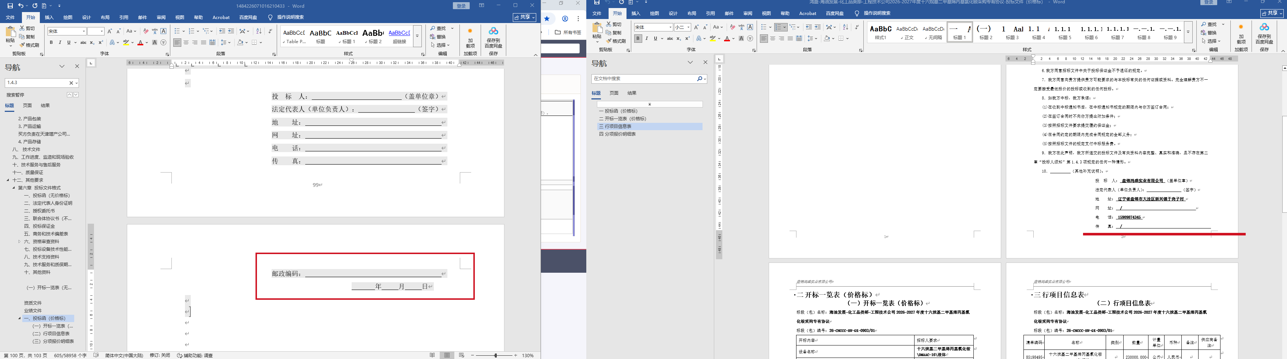Open the font name dropdown in left Word window

click(83, 31)
